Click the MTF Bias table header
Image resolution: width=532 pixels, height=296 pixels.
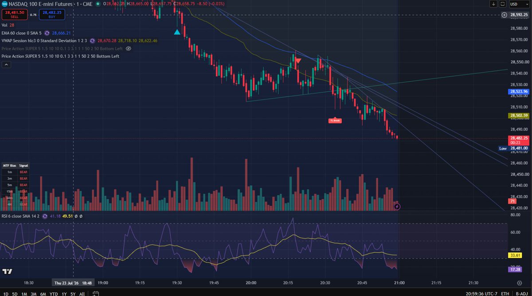tap(15, 165)
